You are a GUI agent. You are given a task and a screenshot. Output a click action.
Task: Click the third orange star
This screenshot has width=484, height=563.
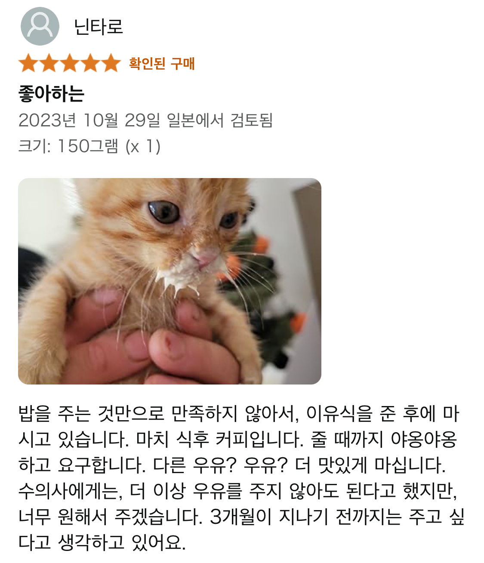70,63
